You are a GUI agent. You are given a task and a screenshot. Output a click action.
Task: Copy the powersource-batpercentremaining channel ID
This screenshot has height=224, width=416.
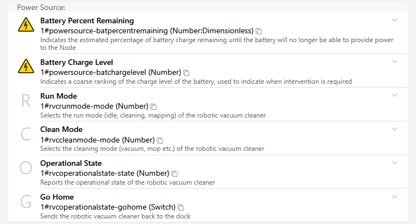point(258,31)
